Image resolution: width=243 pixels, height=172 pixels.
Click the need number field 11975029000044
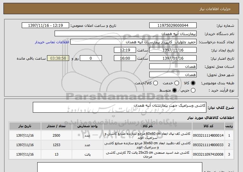tap(173, 26)
